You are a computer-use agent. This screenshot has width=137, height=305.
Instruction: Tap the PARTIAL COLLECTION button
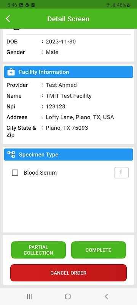[38, 250]
